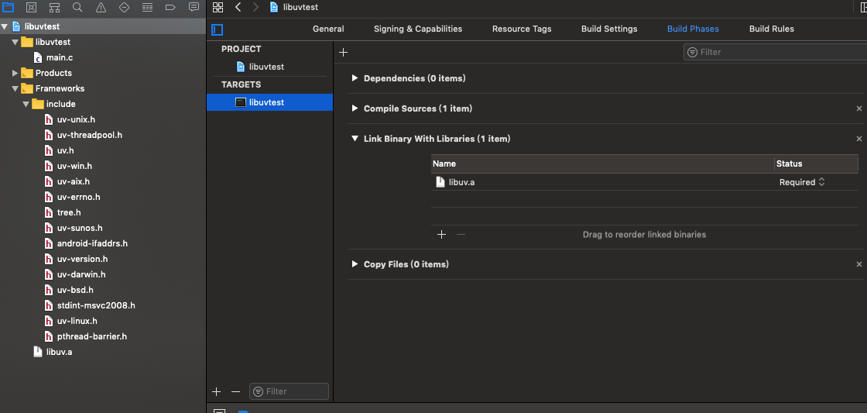Collapse Link Binary With Libraries section
The image size is (867, 413).
tap(355, 139)
